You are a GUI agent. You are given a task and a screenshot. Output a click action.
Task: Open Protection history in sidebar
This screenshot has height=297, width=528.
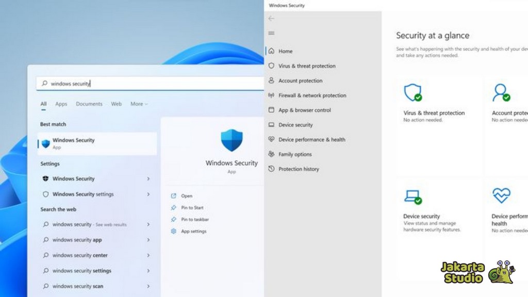pyautogui.click(x=299, y=169)
